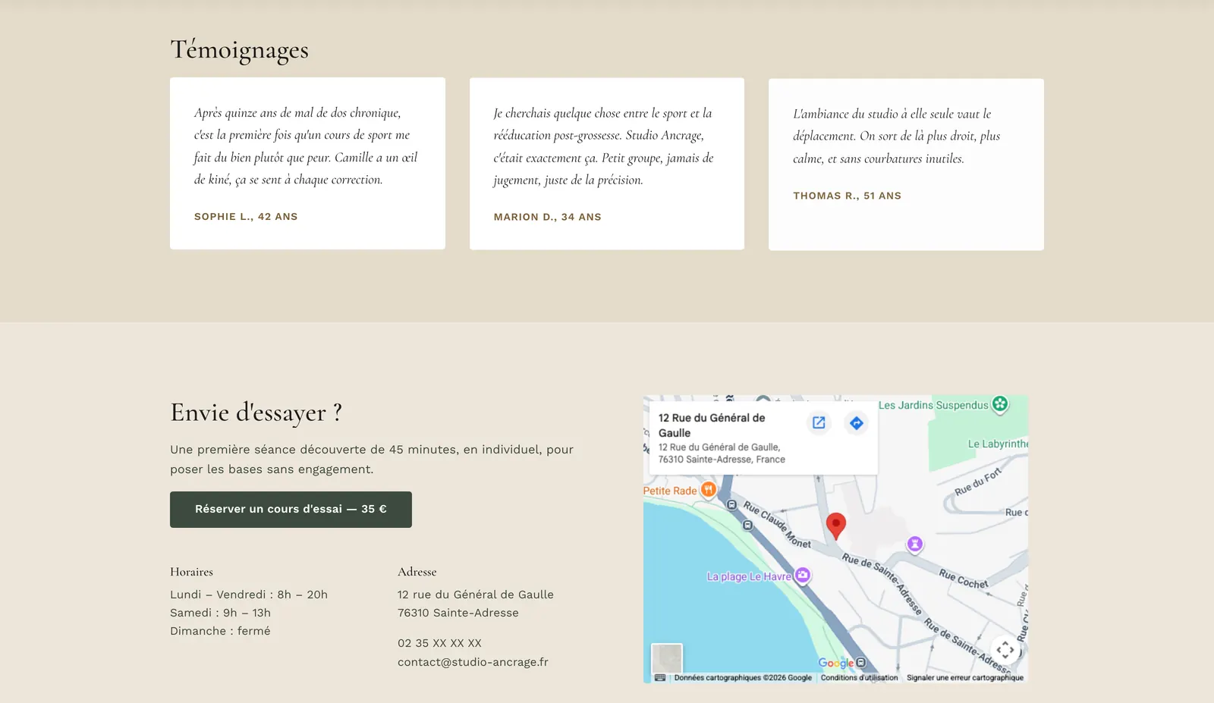Click Données cartographiques ©2026 Google text
Screen dimensions: 1214x703
[x=743, y=678]
